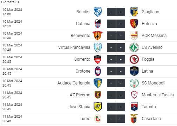Click the Monterosi Tuscia shield logo
This screenshot has height=126, width=177.
[134, 95]
